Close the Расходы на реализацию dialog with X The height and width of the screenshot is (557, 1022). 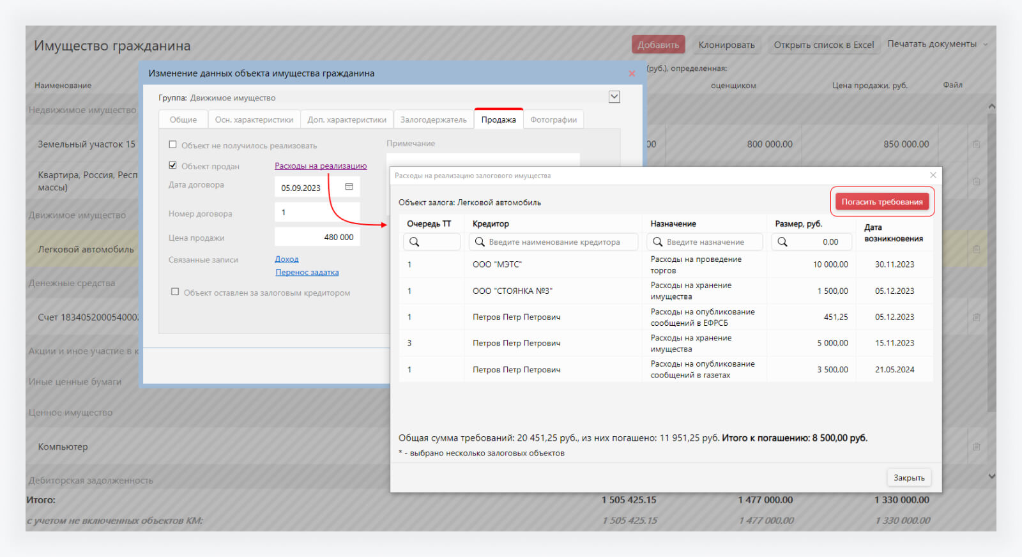point(933,175)
